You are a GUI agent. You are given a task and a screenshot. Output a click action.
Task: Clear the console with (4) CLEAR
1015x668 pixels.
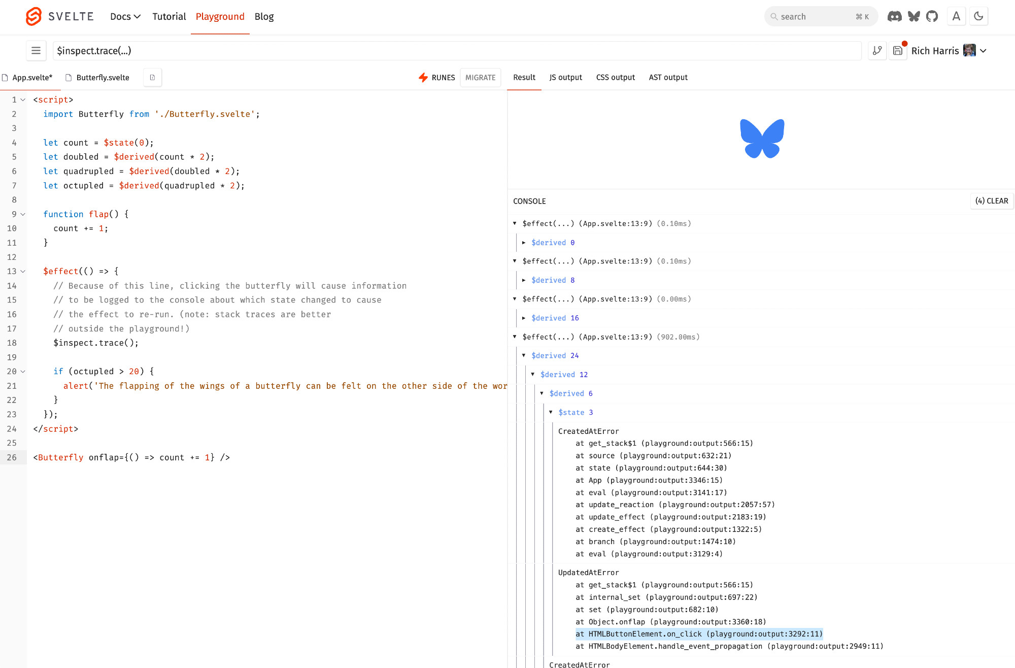tap(992, 201)
